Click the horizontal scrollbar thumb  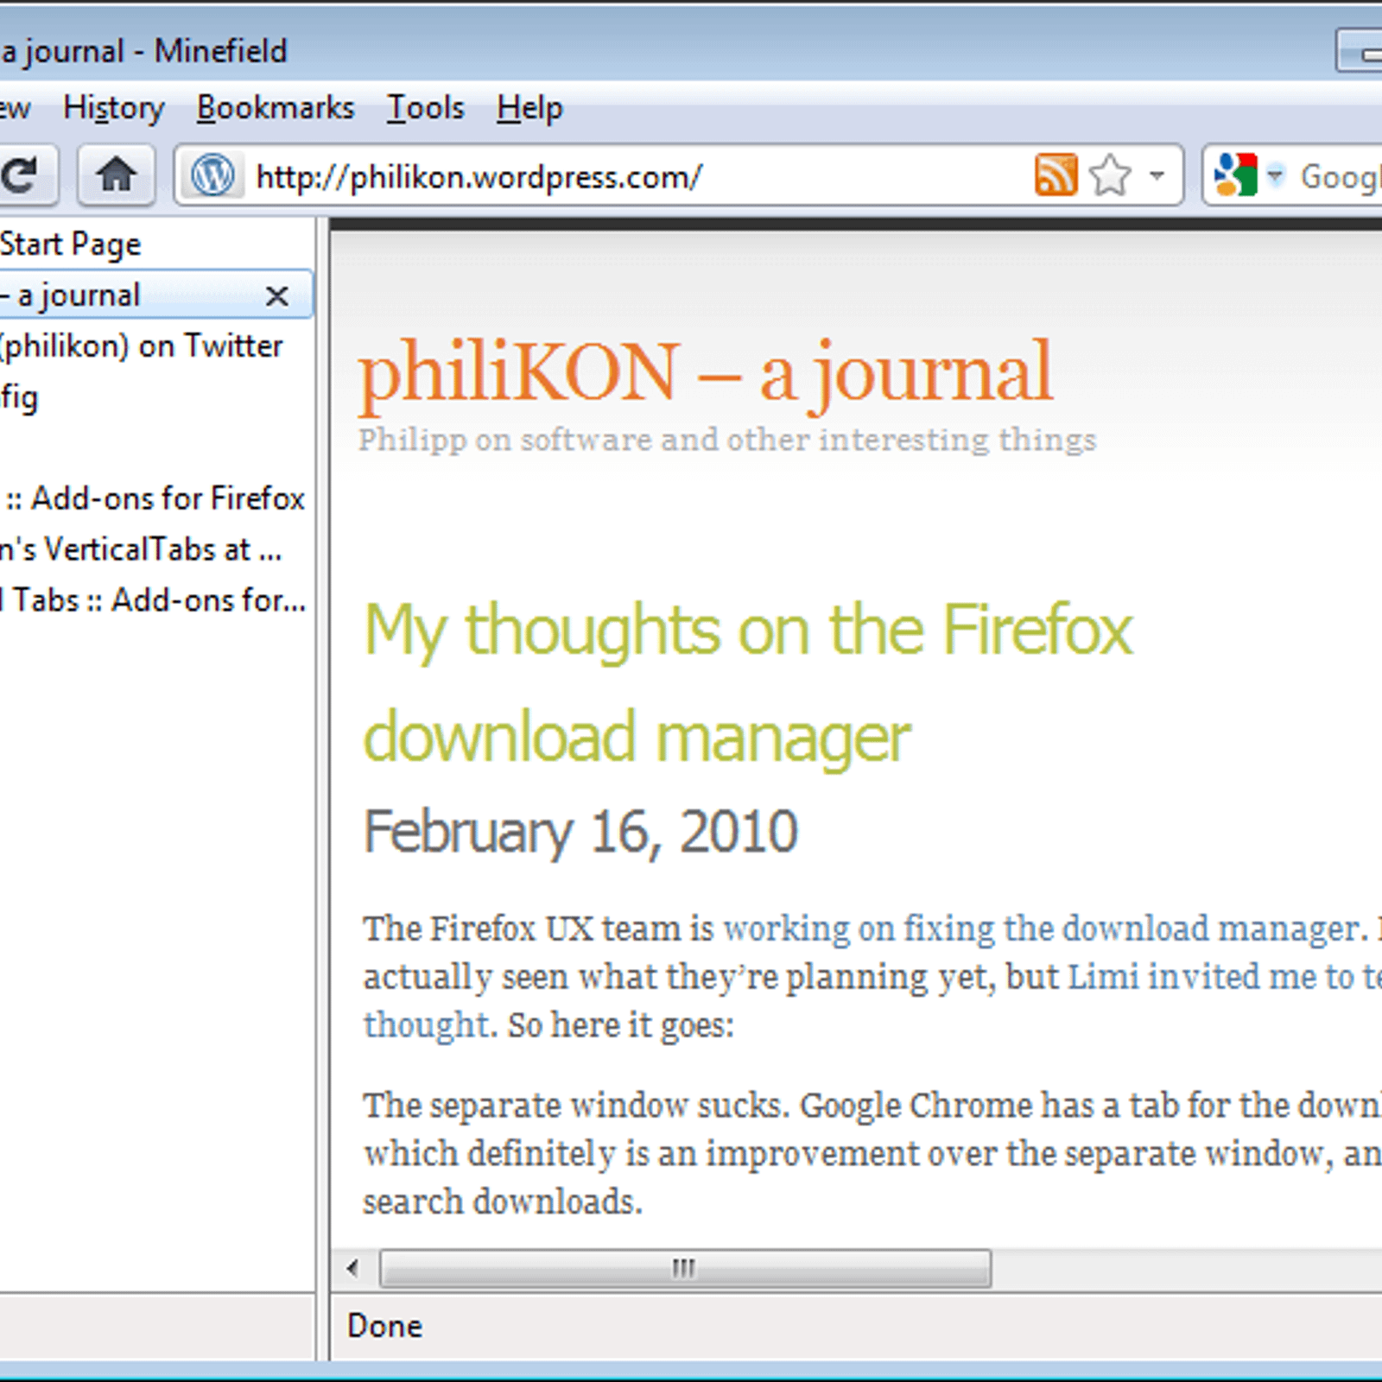[685, 1269]
